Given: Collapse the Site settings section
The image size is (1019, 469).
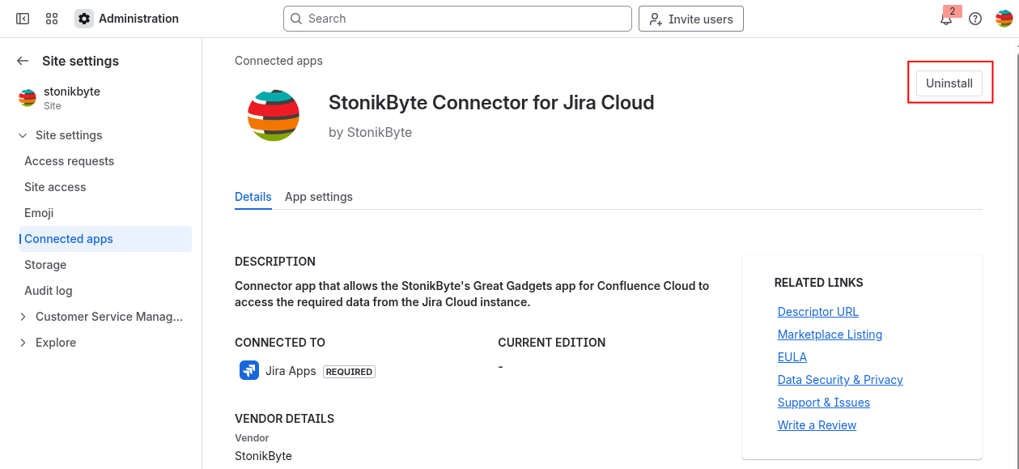Looking at the screenshot, I should [x=23, y=135].
